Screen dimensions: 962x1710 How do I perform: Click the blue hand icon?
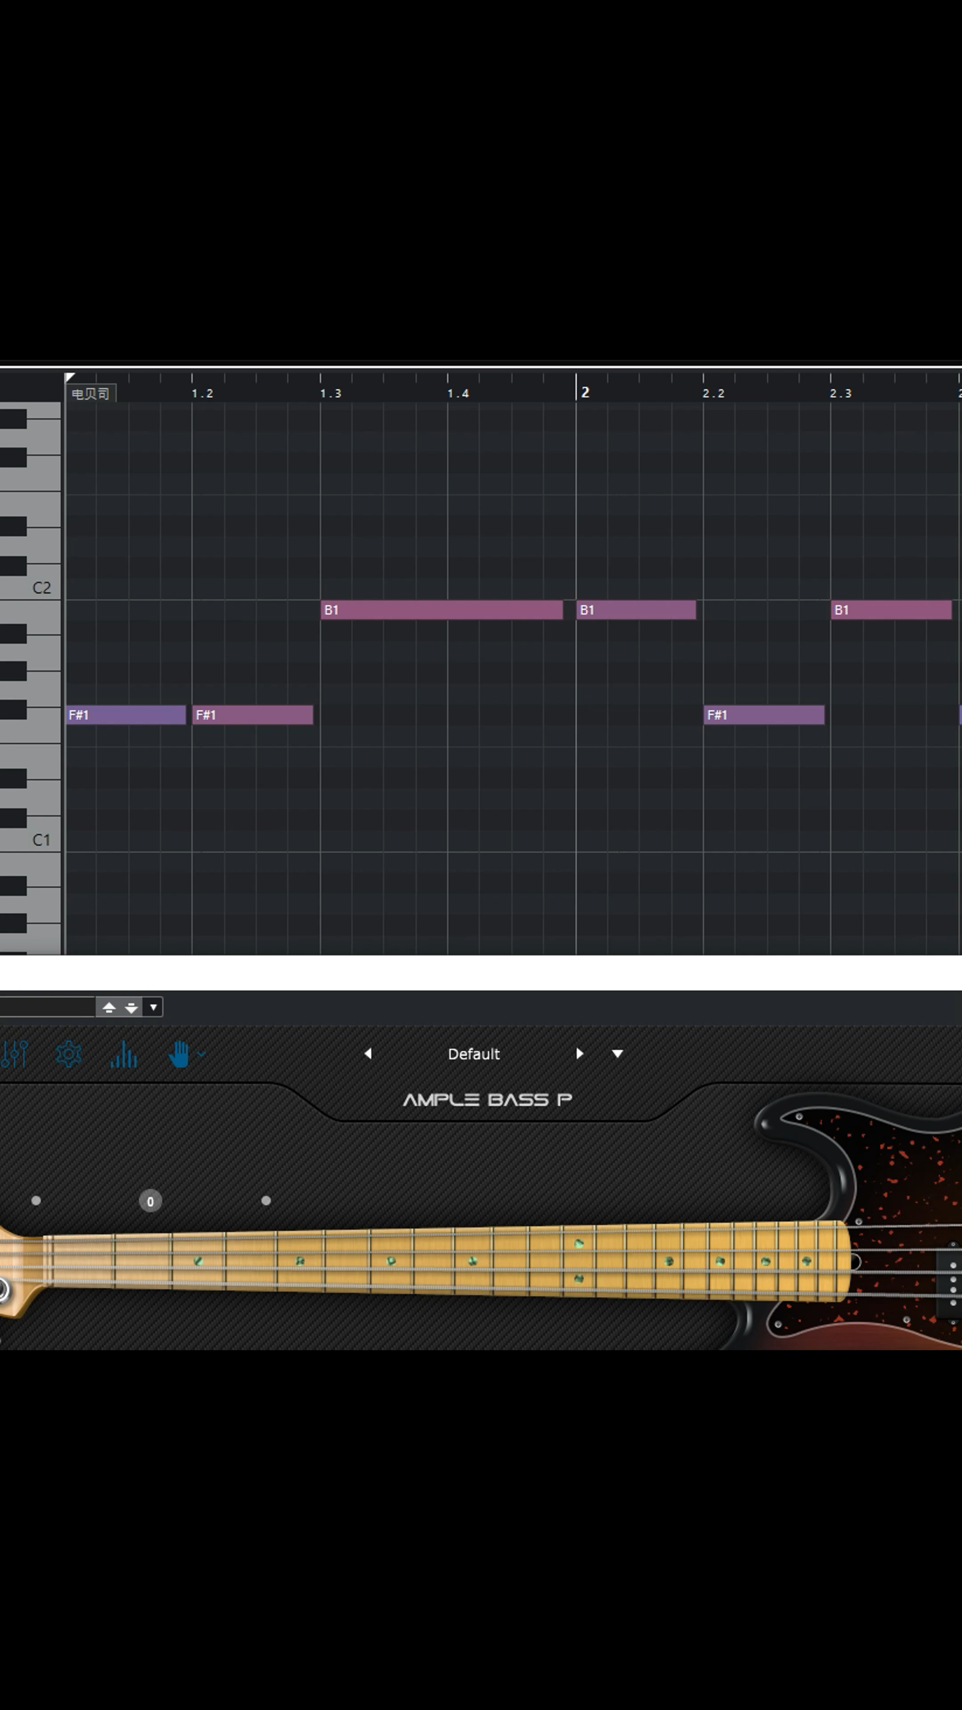(179, 1054)
